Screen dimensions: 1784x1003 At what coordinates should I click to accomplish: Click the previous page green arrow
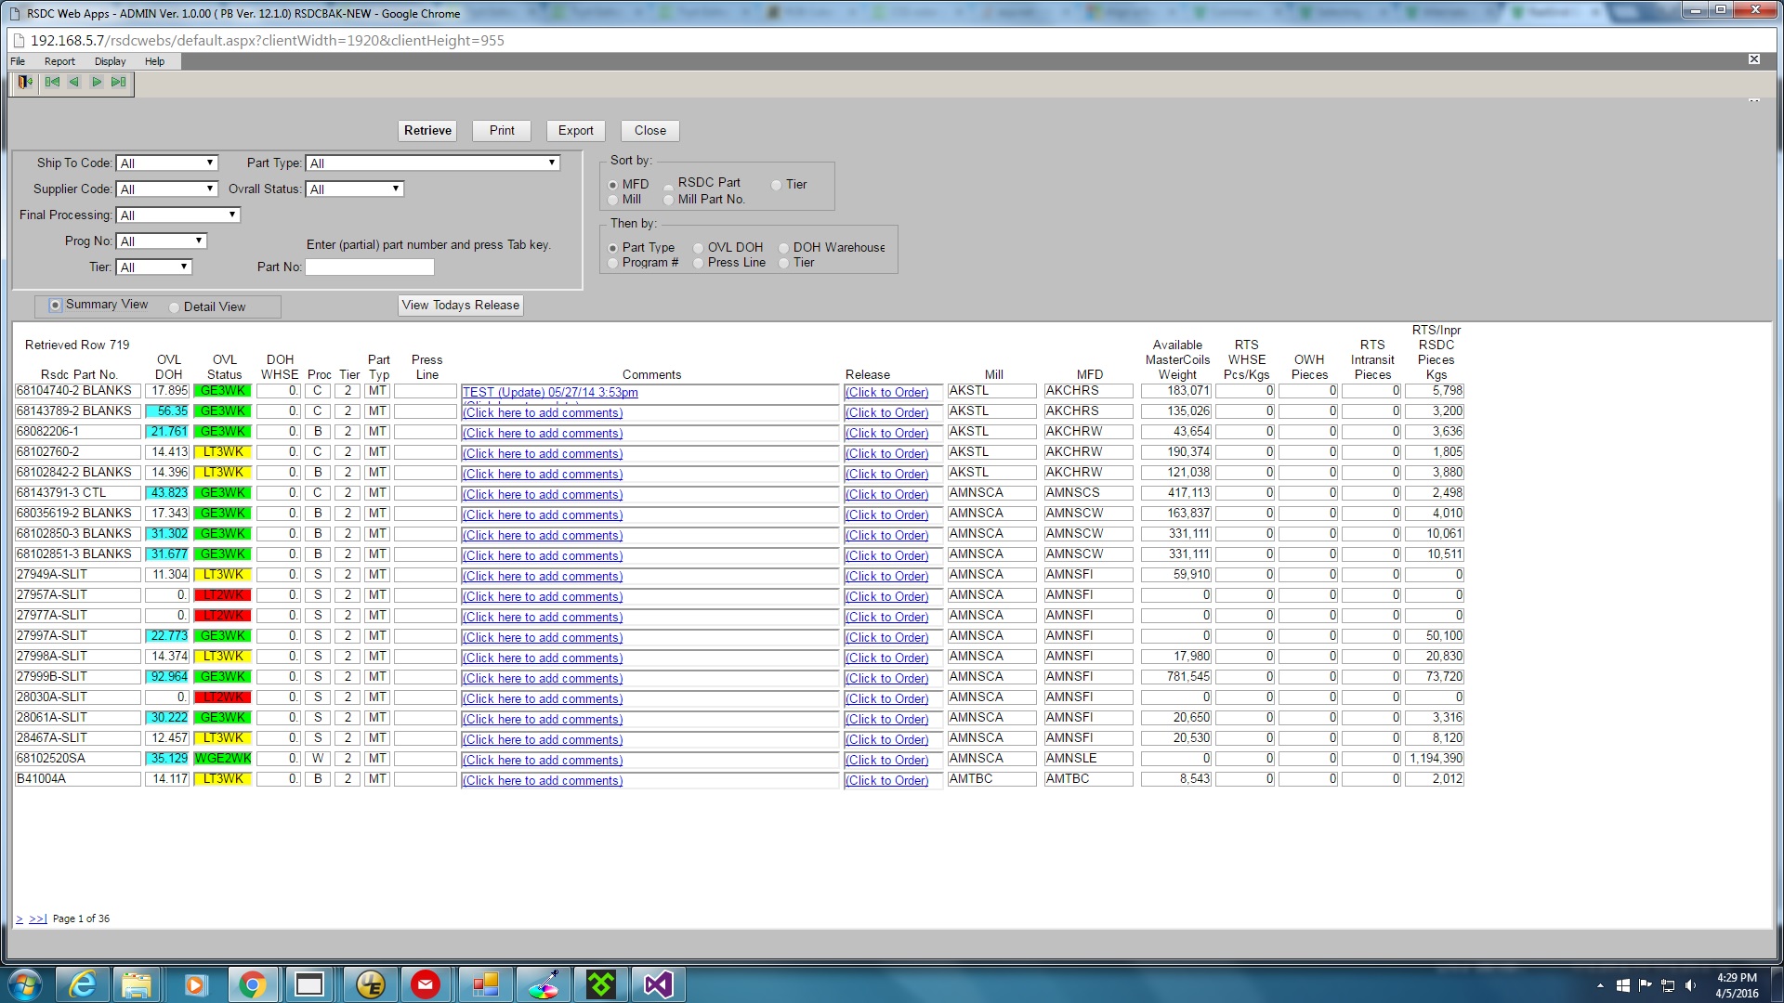[74, 83]
